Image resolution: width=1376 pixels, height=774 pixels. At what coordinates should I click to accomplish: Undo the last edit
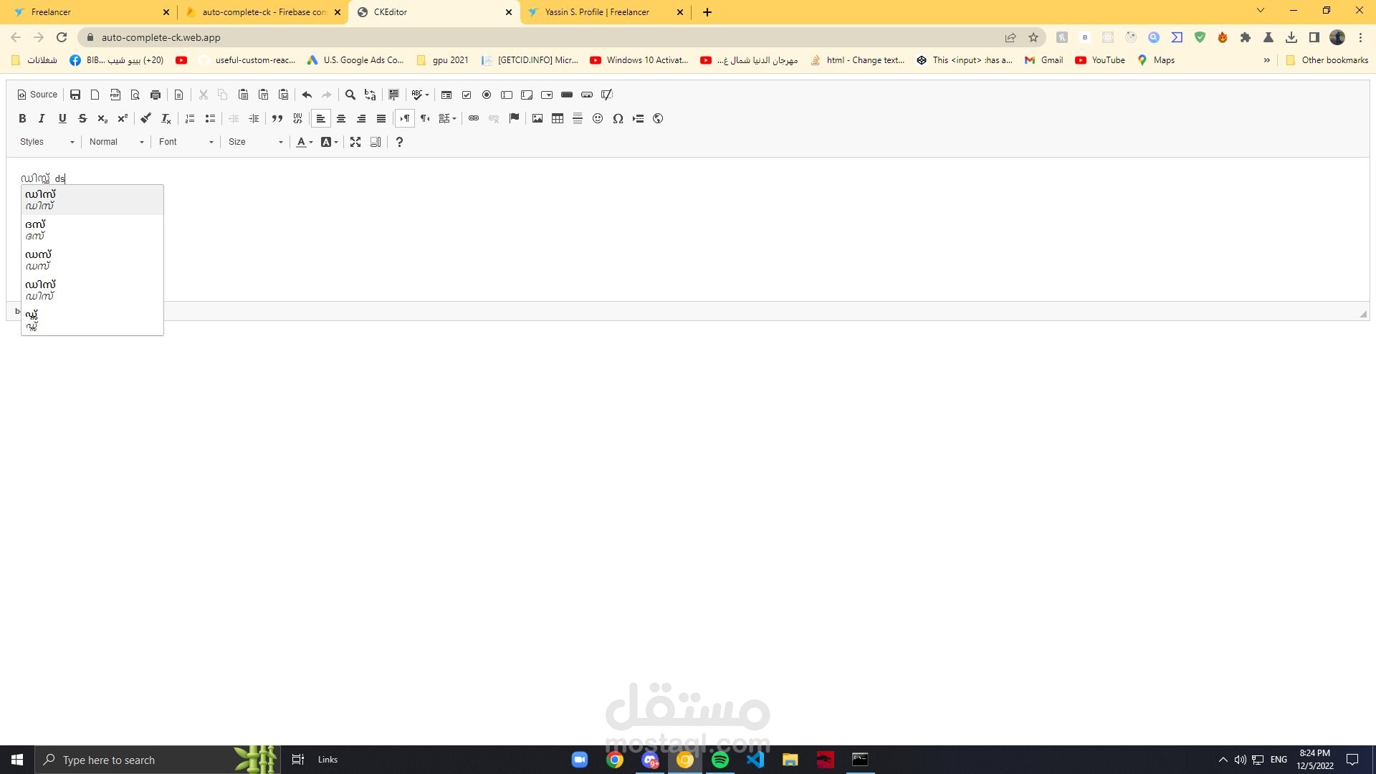307,95
